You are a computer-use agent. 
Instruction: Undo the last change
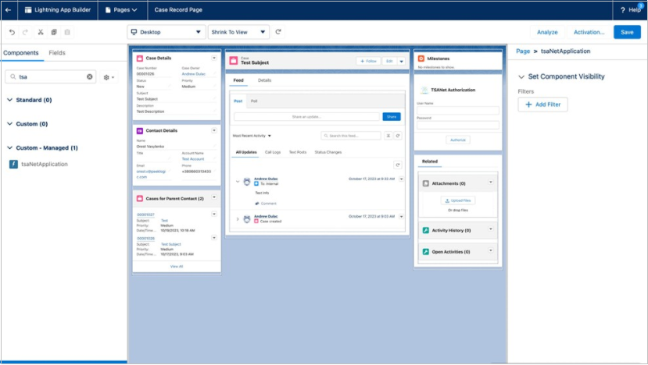tap(12, 32)
